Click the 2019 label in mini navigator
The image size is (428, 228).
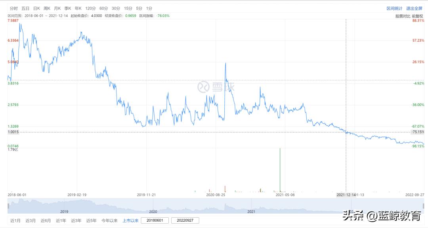(x=64, y=212)
